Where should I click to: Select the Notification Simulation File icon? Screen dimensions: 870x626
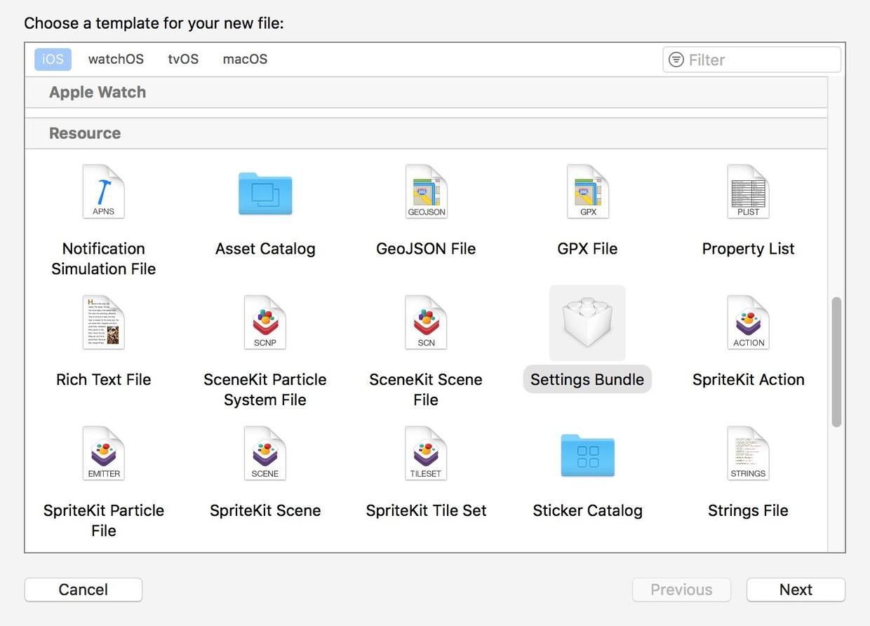pyautogui.click(x=103, y=191)
